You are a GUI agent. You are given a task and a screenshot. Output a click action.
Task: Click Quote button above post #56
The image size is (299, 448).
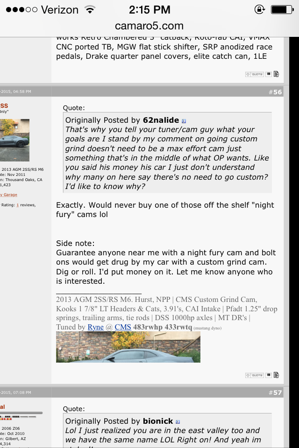[x=254, y=74]
